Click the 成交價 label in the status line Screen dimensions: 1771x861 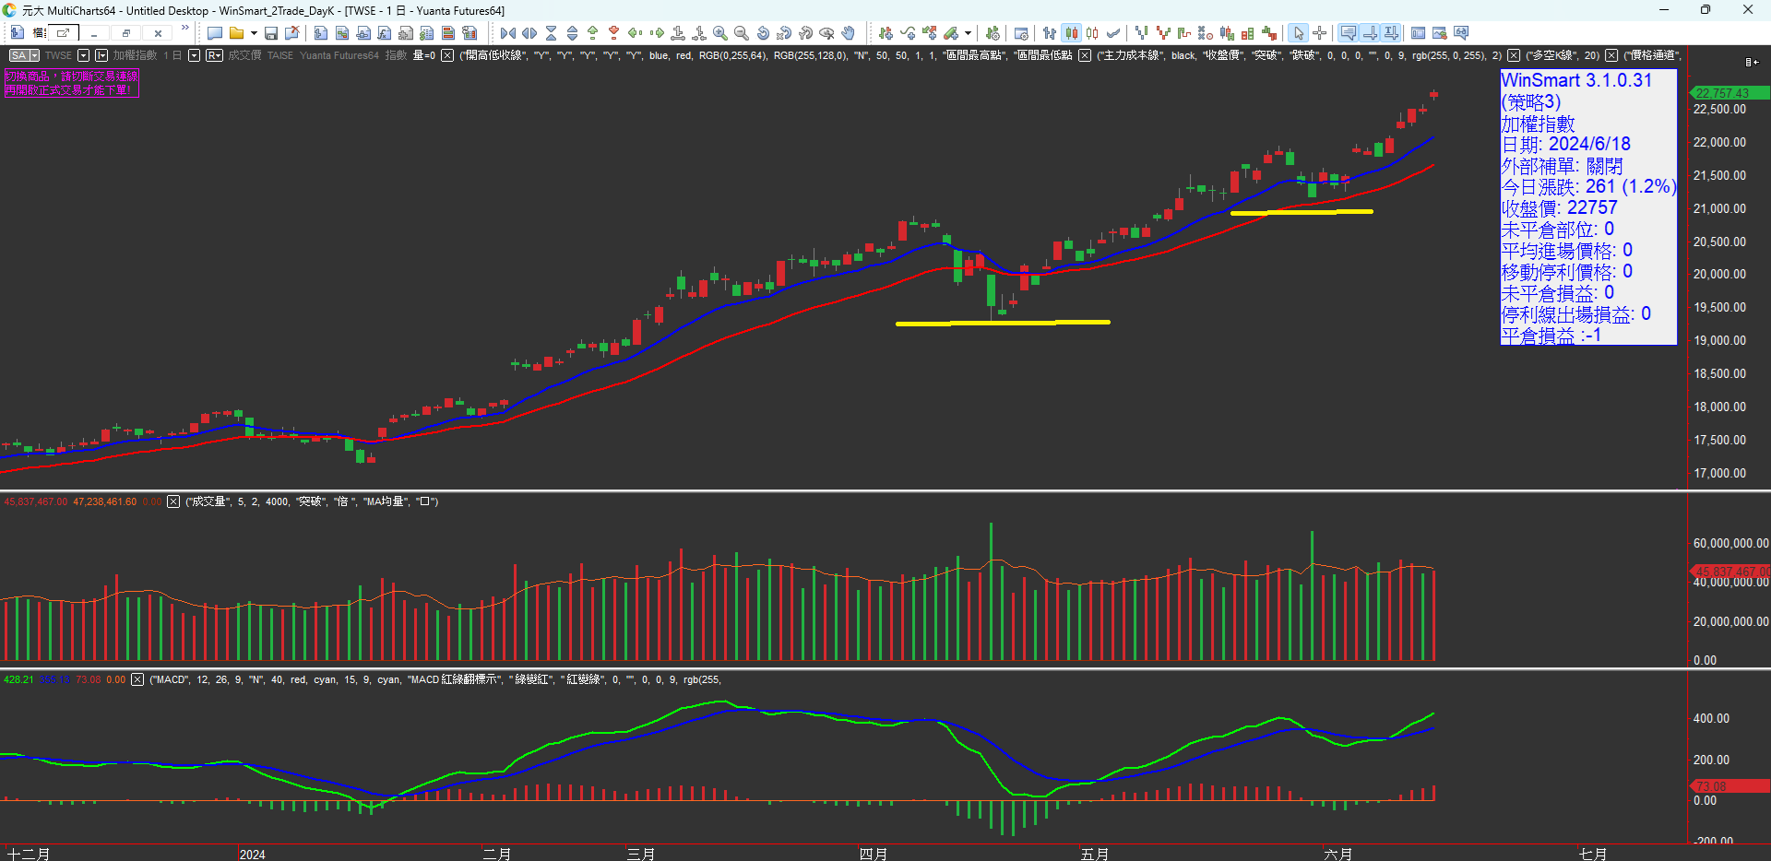point(245,55)
